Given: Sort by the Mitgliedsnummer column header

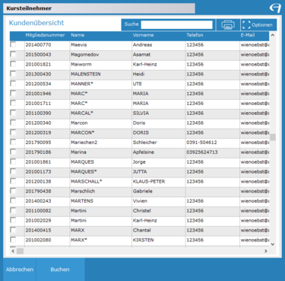Looking at the screenshot, I should pyautogui.click(x=45, y=35).
